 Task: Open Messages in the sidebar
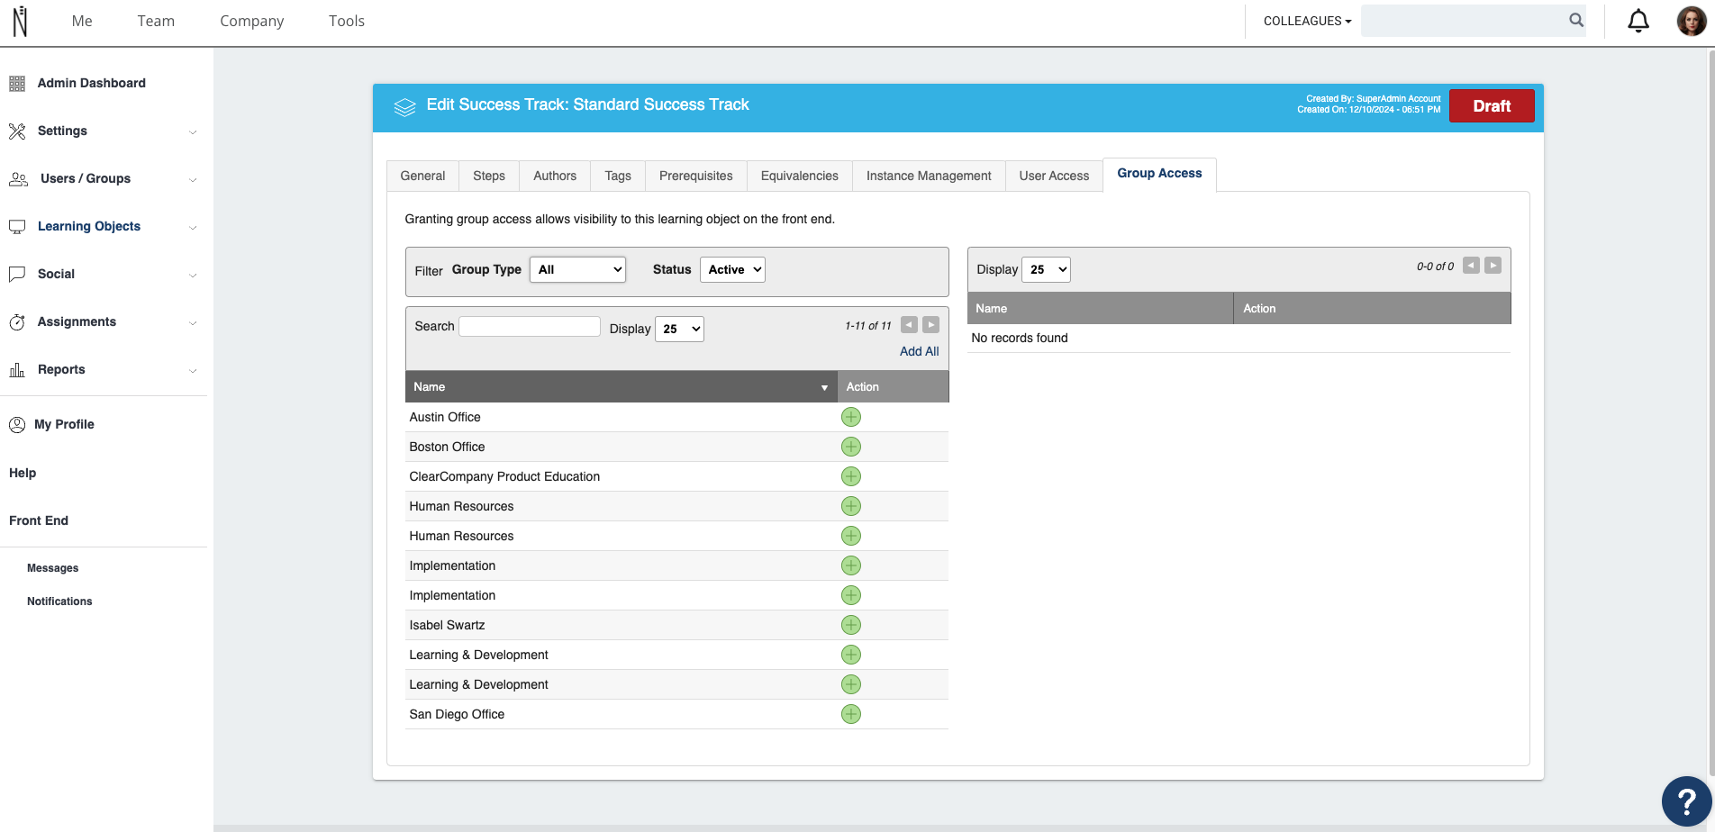[x=52, y=568]
